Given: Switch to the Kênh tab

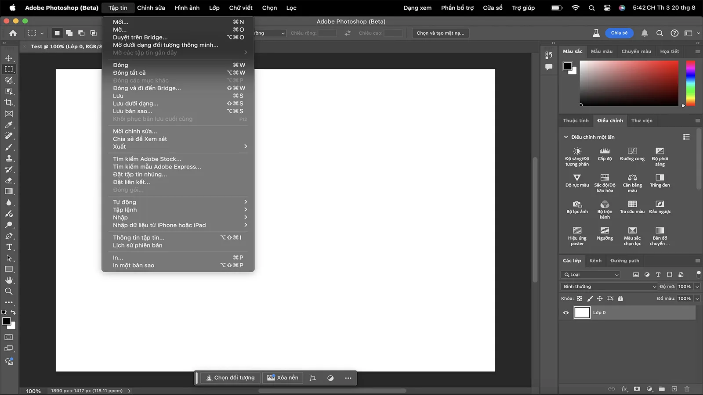Looking at the screenshot, I should point(595,261).
